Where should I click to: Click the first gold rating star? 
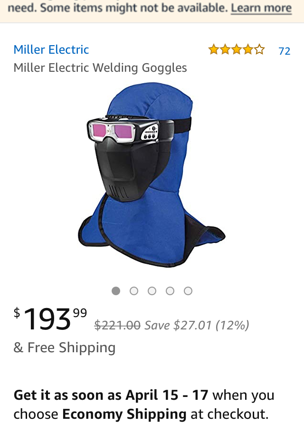(x=214, y=50)
